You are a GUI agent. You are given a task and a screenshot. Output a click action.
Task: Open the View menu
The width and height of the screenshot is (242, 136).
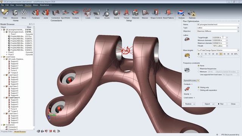pyautogui.click(x=12, y=5)
